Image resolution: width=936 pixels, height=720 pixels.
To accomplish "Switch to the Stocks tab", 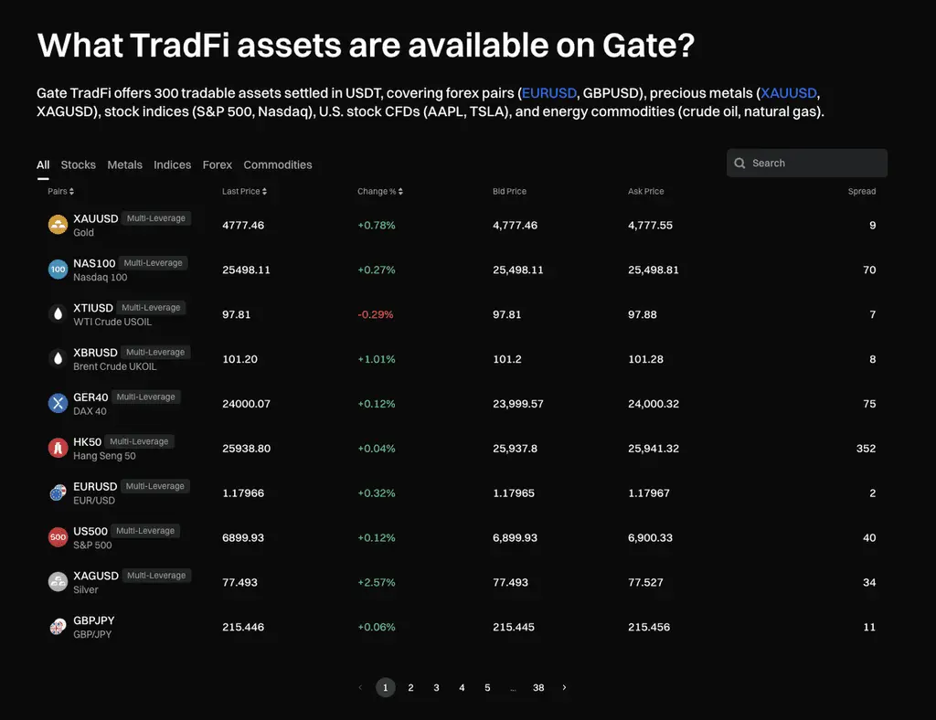I will tap(78, 165).
